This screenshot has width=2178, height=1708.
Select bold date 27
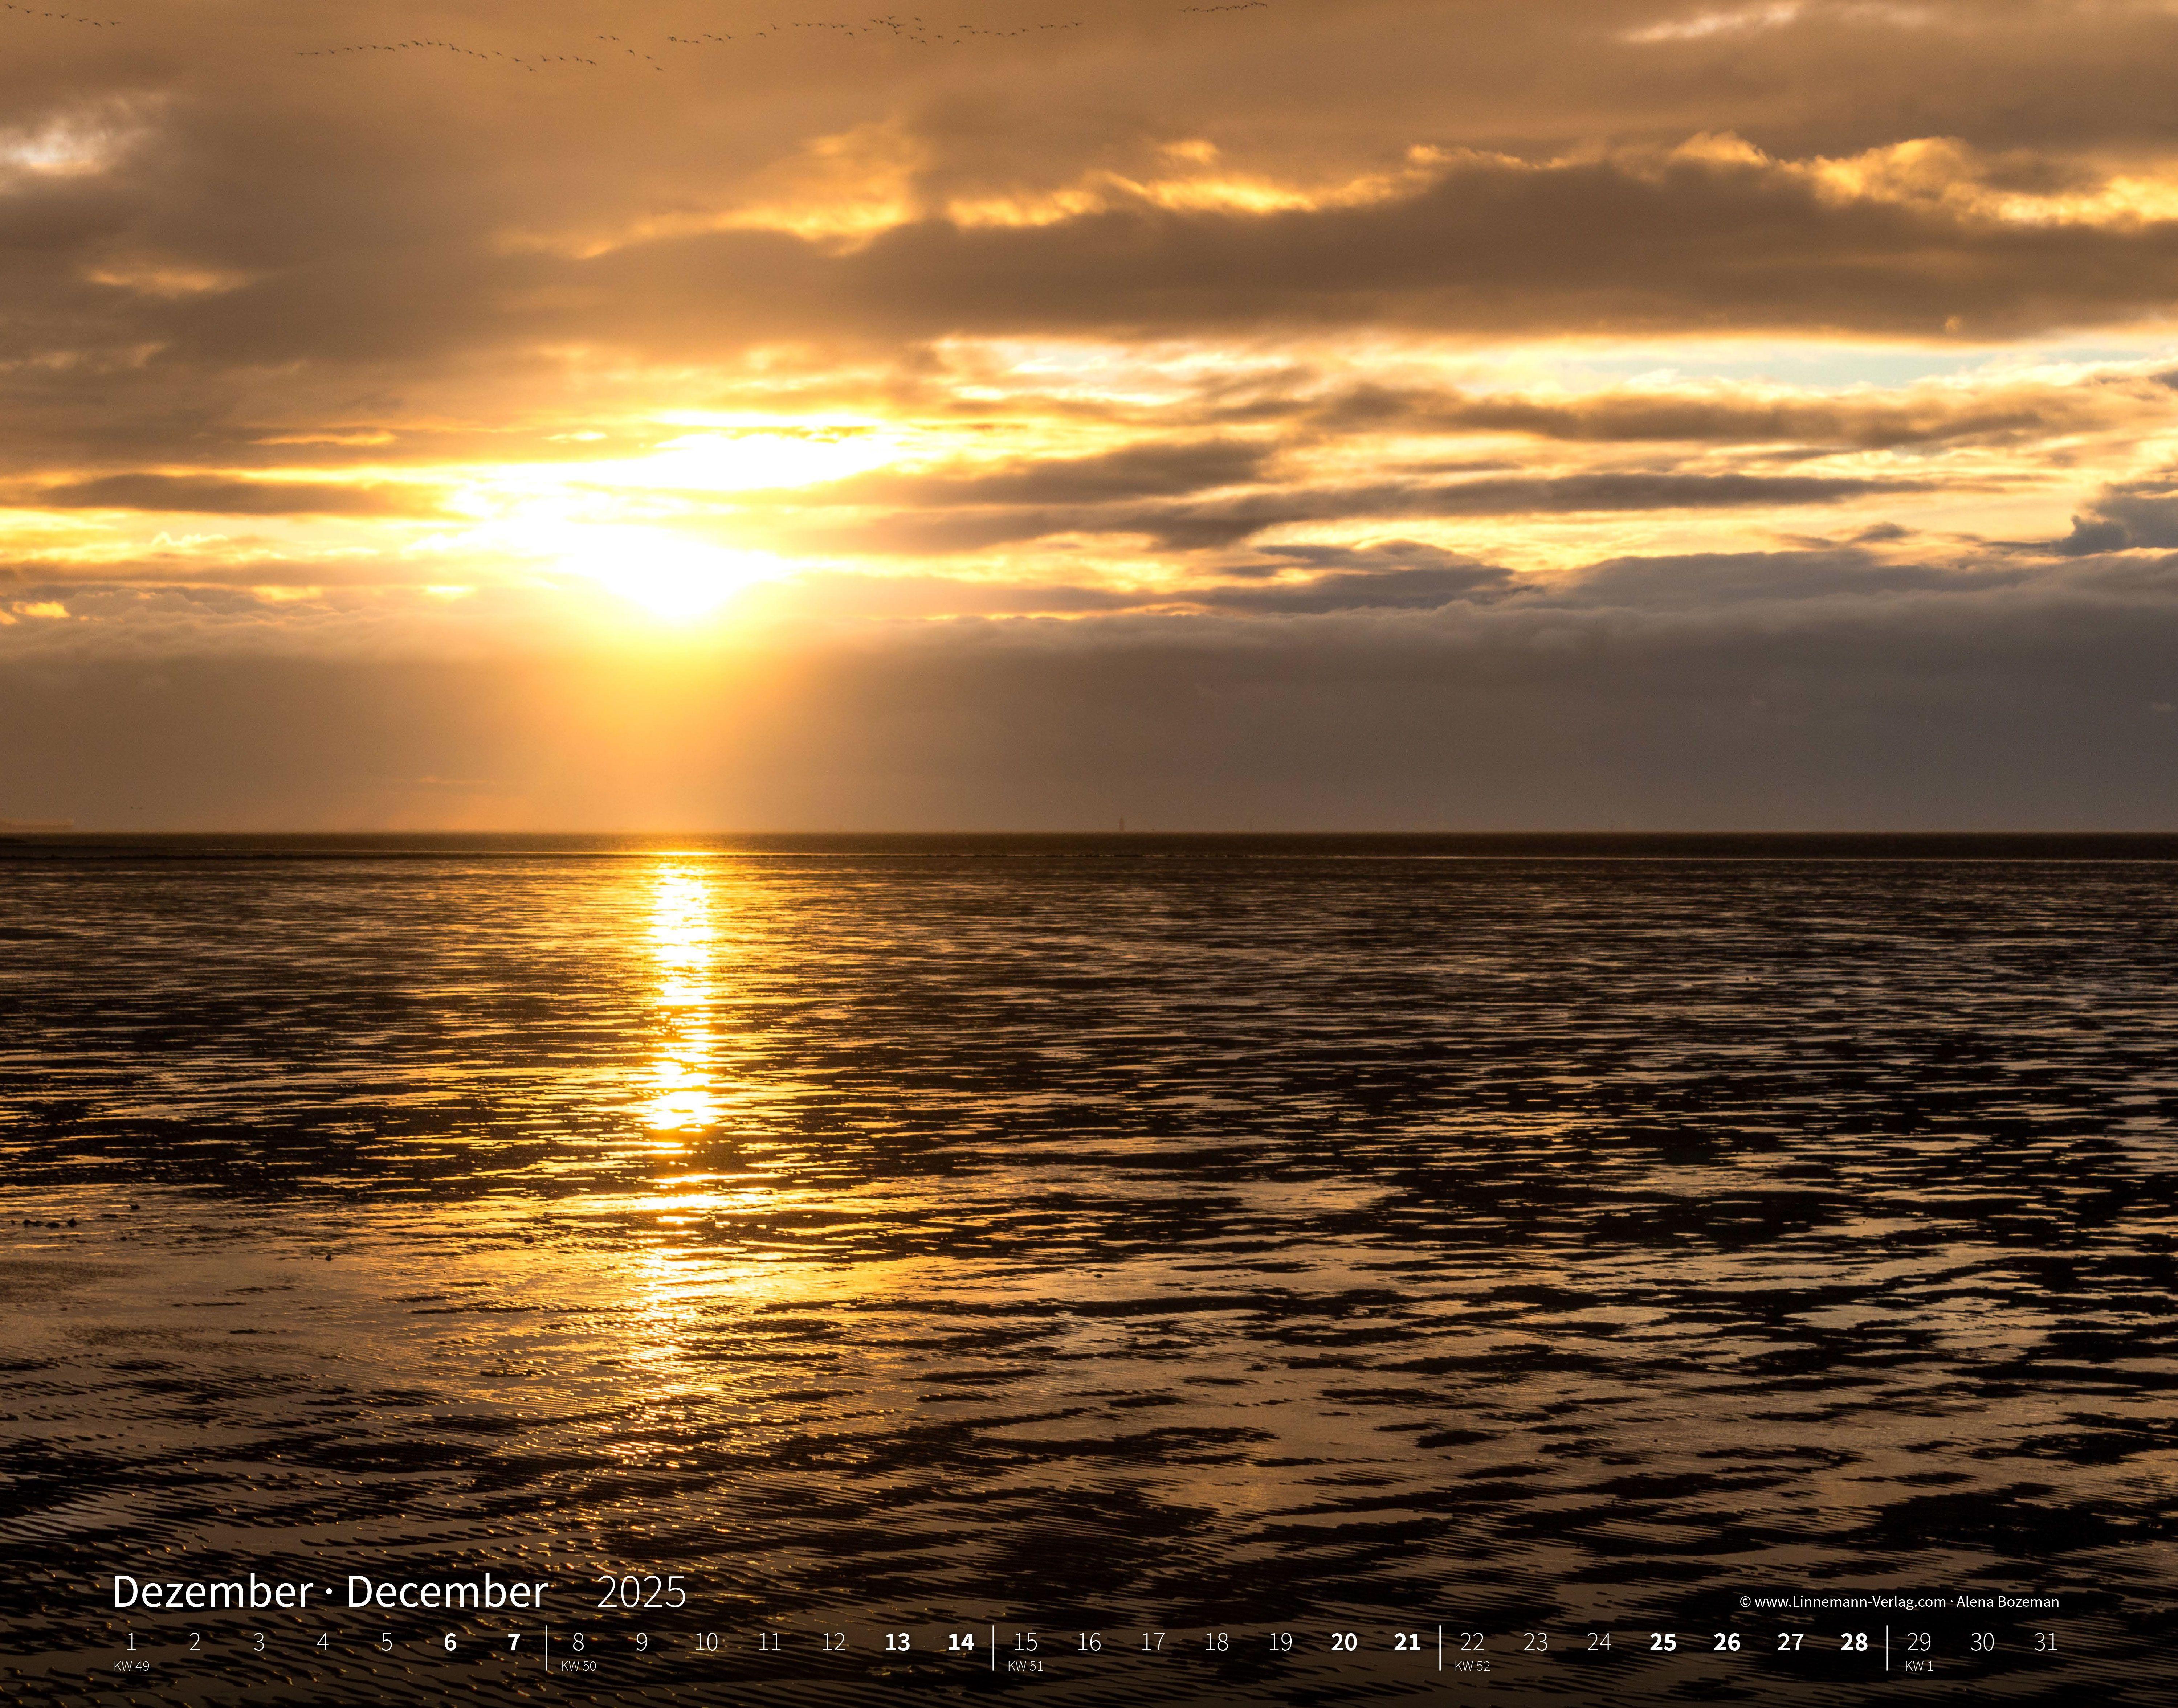(1791, 1642)
